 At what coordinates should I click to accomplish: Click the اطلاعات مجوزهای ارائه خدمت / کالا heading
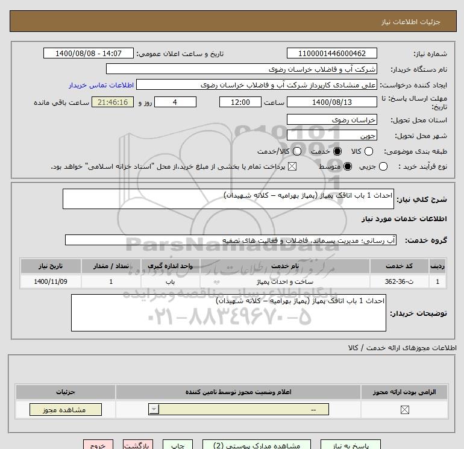pos(402,348)
